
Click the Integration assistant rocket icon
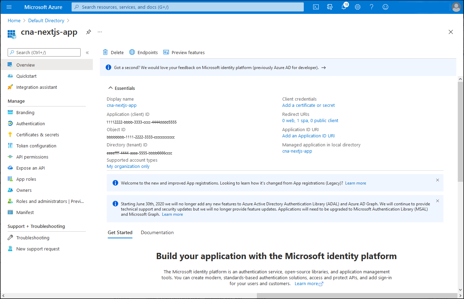point(10,87)
